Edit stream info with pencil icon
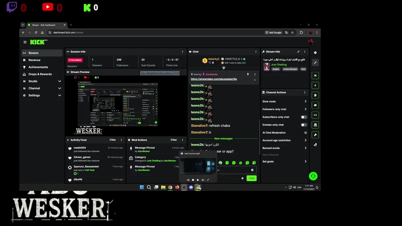 [298, 52]
